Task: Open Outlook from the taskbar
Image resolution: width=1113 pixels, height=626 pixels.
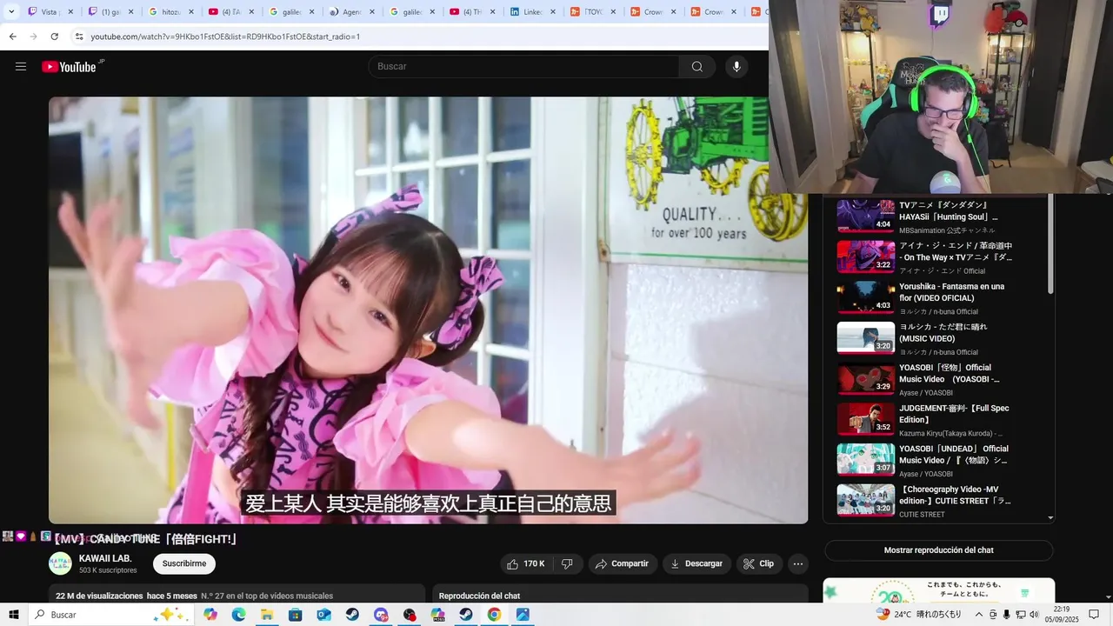Action: click(323, 615)
